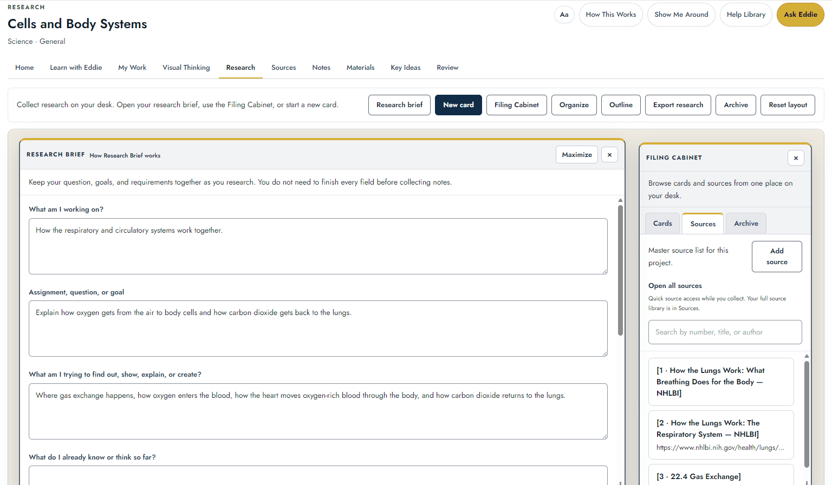Open the Outline view
This screenshot has width=832, height=485.
(x=621, y=105)
